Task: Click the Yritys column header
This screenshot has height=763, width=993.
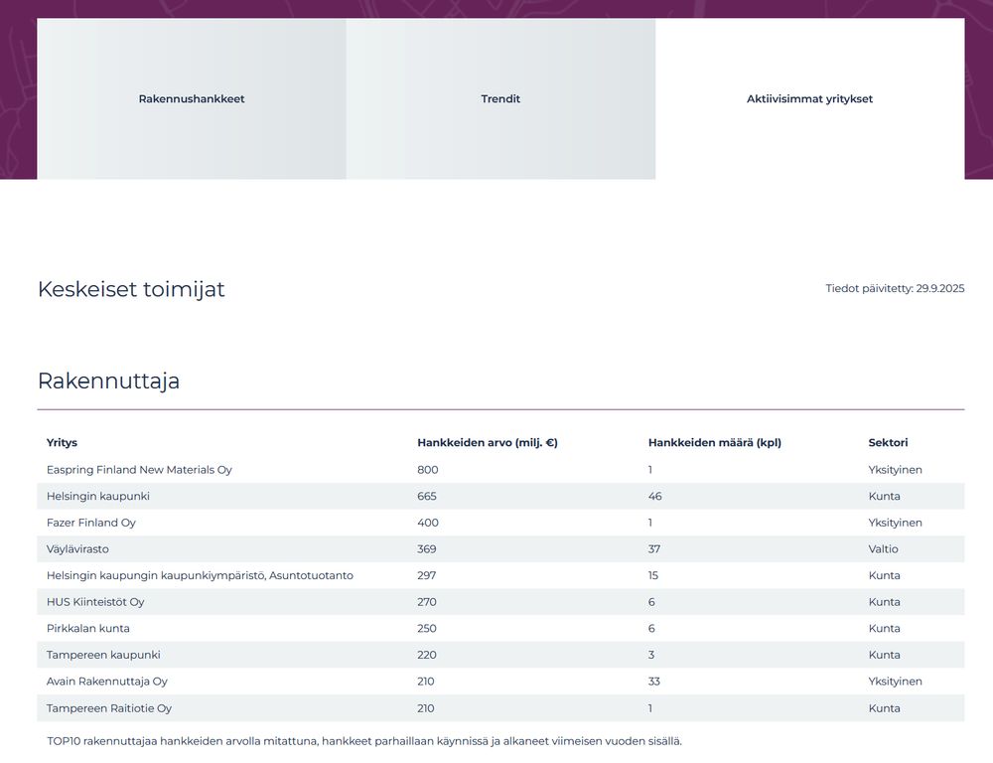Action: [x=62, y=442]
